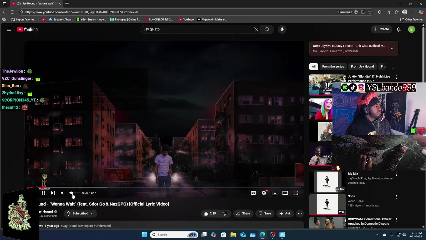
Task: Open the player settings gear
Action: tap(264, 193)
